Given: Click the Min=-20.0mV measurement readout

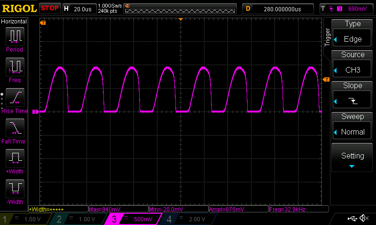Looking at the screenshot, I should (x=179, y=209).
